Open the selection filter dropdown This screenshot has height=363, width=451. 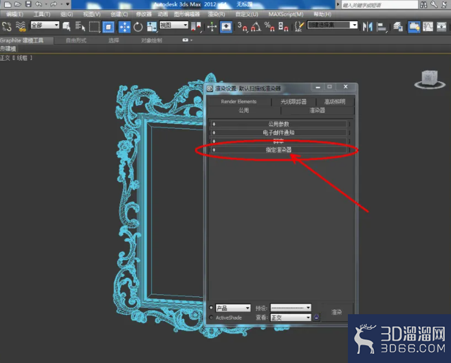pyautogui.click(x=45, y=25)
